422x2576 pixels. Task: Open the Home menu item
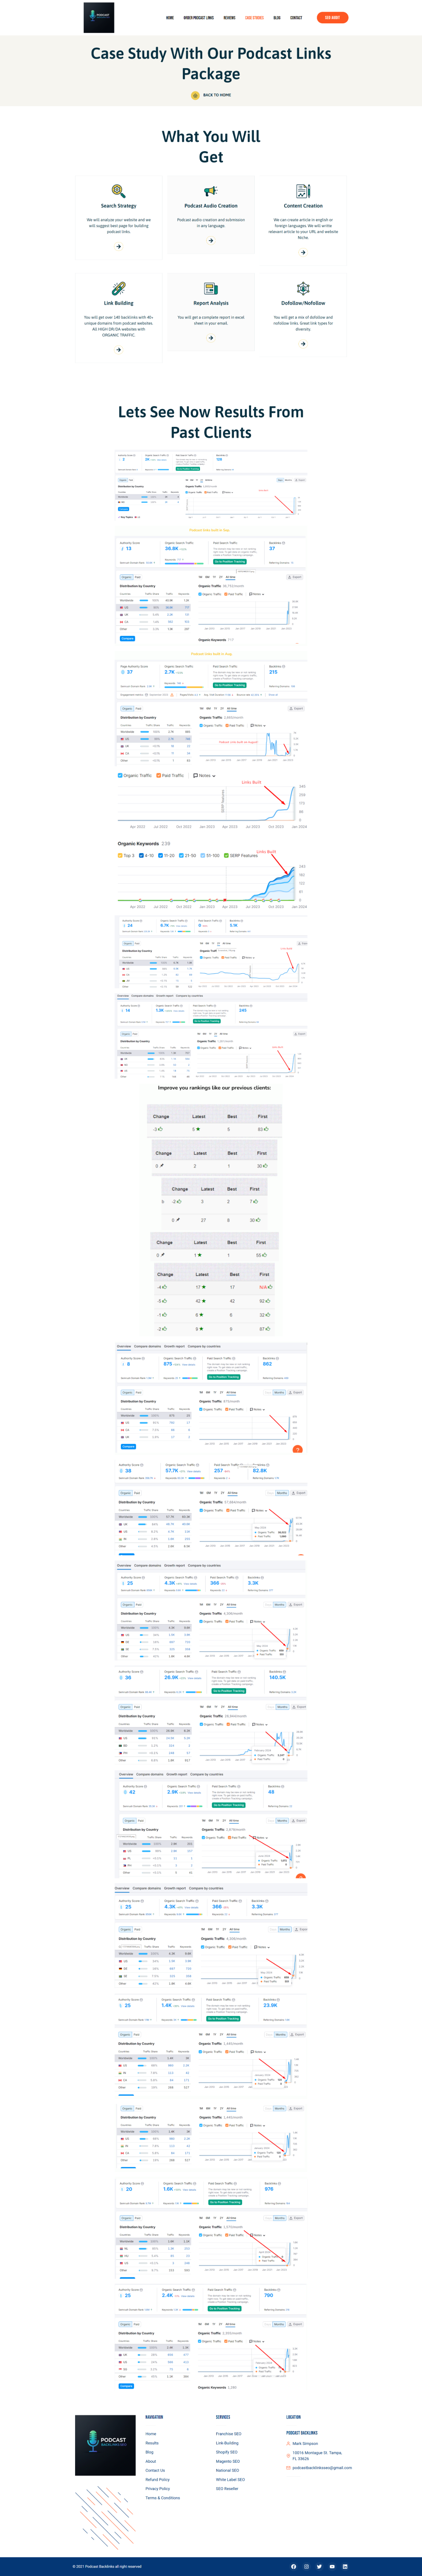(x=170, y=17)
